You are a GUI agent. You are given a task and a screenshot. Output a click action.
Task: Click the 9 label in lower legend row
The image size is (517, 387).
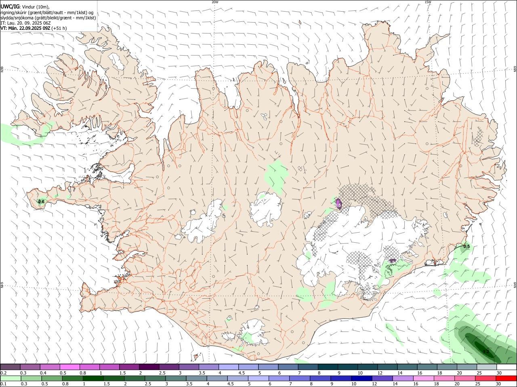click(x=332, y=384)
